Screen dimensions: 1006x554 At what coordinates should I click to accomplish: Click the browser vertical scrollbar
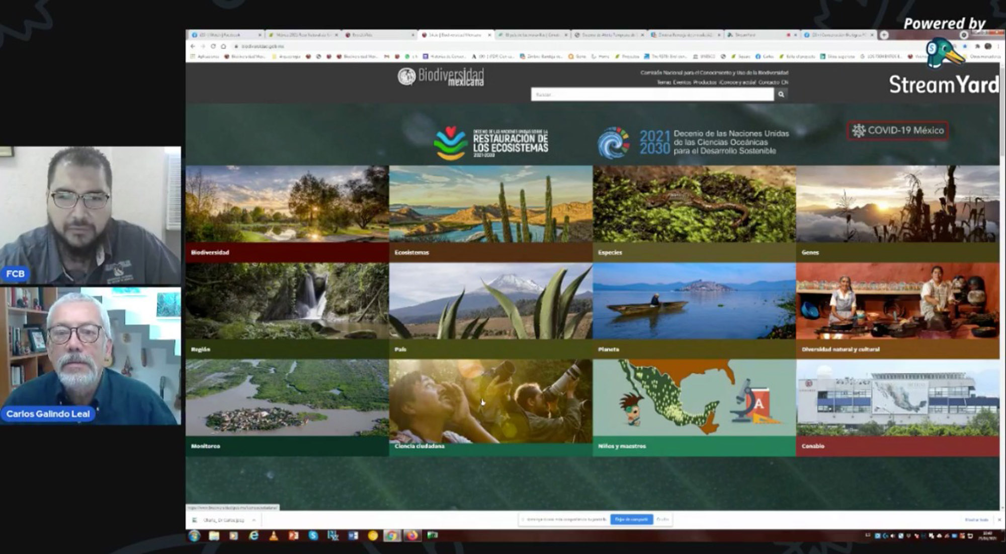coord(1003,287)
